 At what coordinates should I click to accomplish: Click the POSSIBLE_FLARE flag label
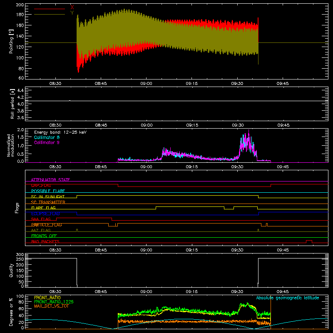[x=48, y=191]
